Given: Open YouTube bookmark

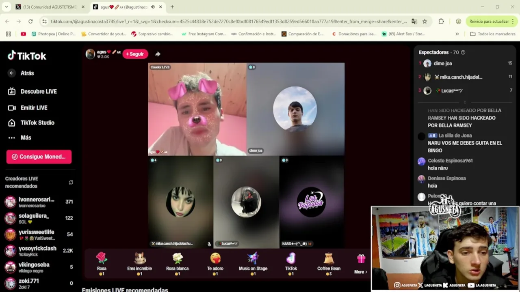Looking at the screenshot, I should click(23, 34).
